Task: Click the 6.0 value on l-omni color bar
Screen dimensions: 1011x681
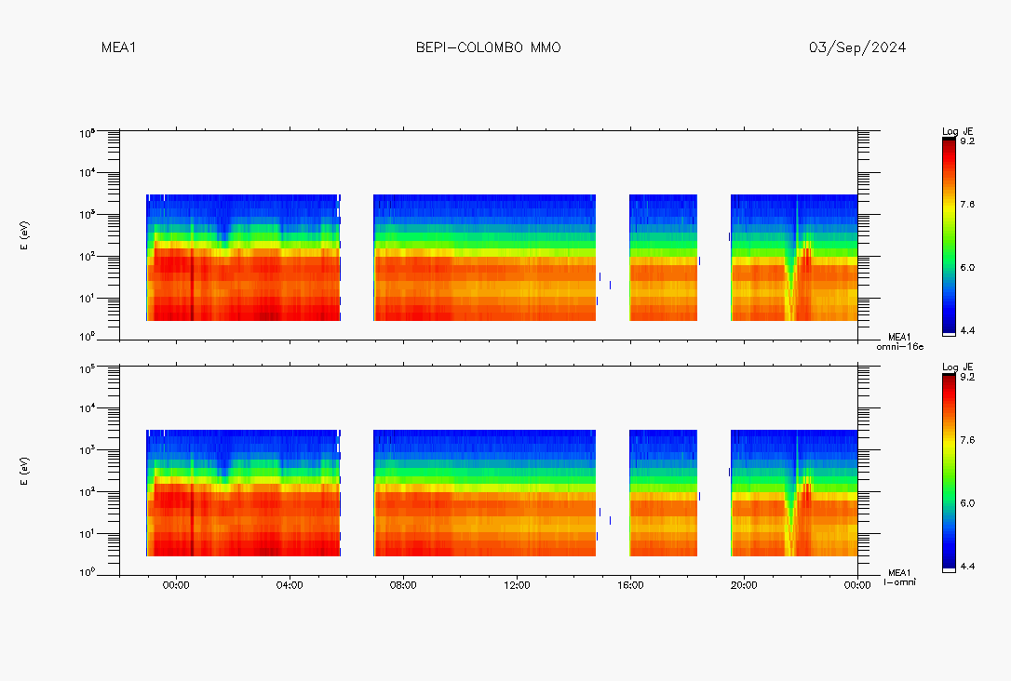Action: [967, 503]
